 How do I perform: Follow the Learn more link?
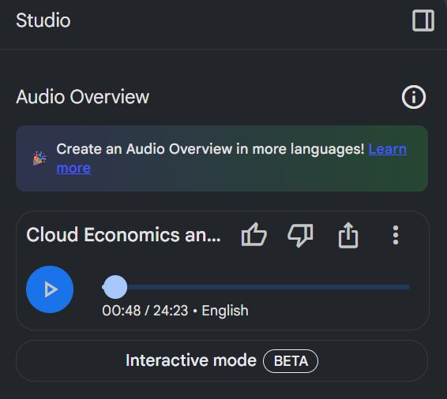(x=388, y=149)
